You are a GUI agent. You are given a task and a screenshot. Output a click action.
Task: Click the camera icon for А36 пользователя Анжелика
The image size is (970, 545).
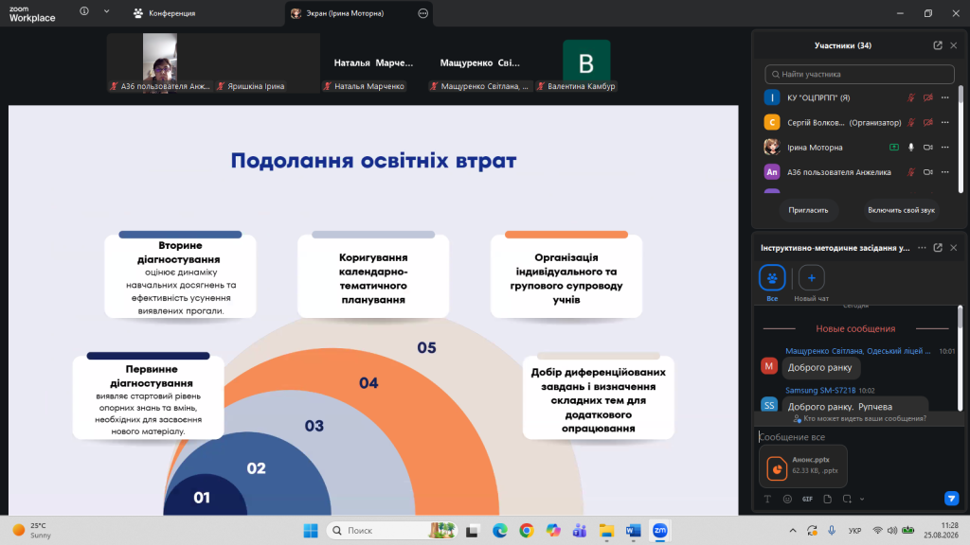[x=928, y=172]
